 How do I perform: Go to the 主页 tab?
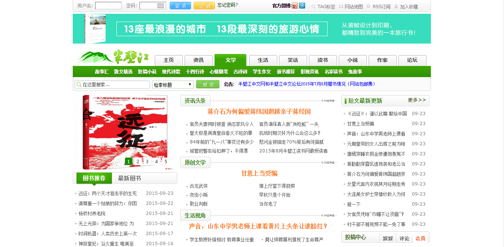click(169, 60)
